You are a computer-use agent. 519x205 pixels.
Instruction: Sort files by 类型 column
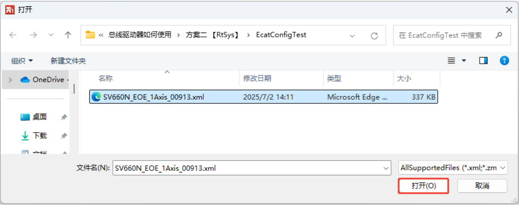334,78
